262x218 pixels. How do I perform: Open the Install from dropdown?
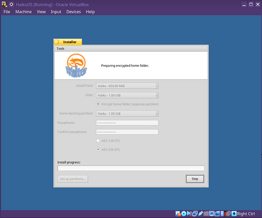127,86
